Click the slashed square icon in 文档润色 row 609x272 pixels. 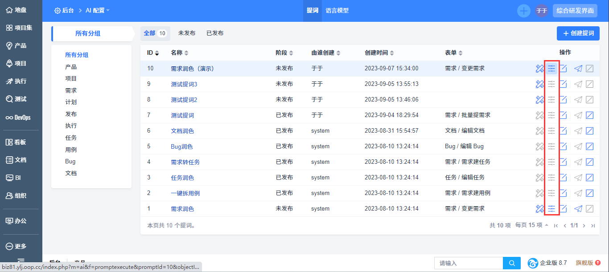click(589, 131)
